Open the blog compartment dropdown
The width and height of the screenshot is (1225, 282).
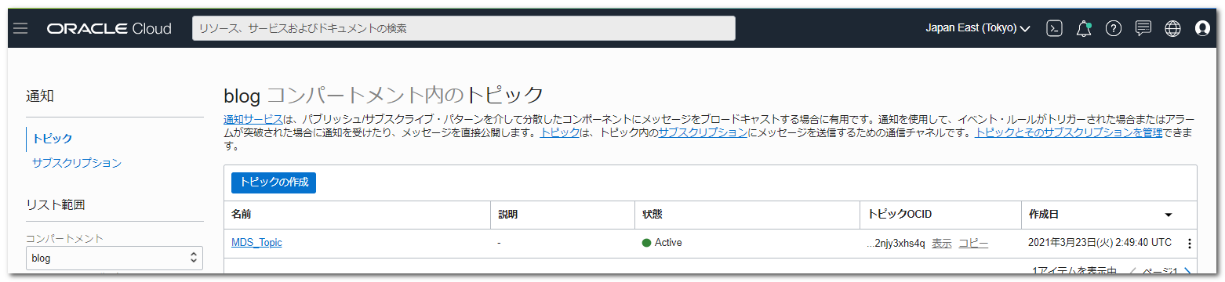coord(115,258)
